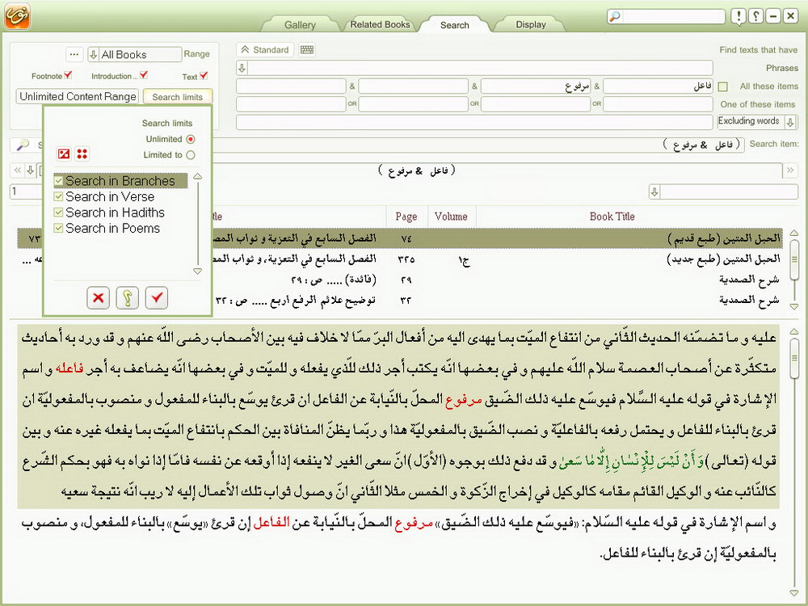This screenshot has width=808, height=606.
Task: Sort results by the Book Title column header
Action: 612,217
